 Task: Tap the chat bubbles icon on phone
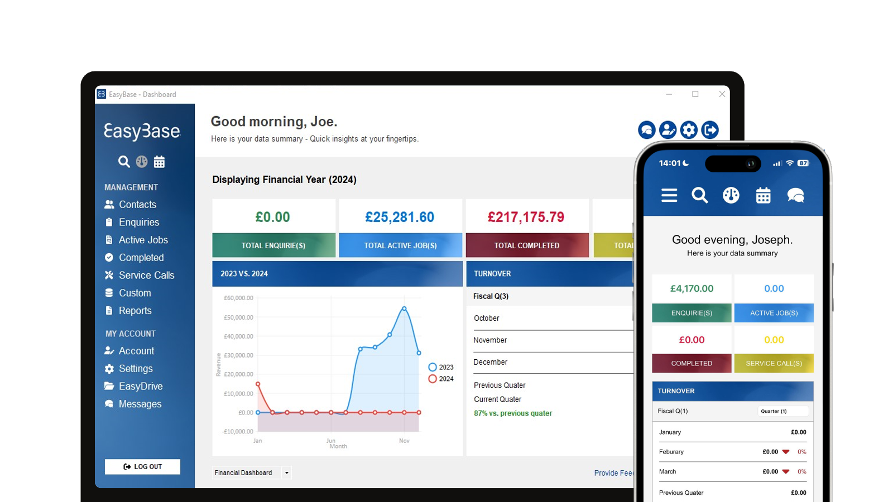pos(795,195)
